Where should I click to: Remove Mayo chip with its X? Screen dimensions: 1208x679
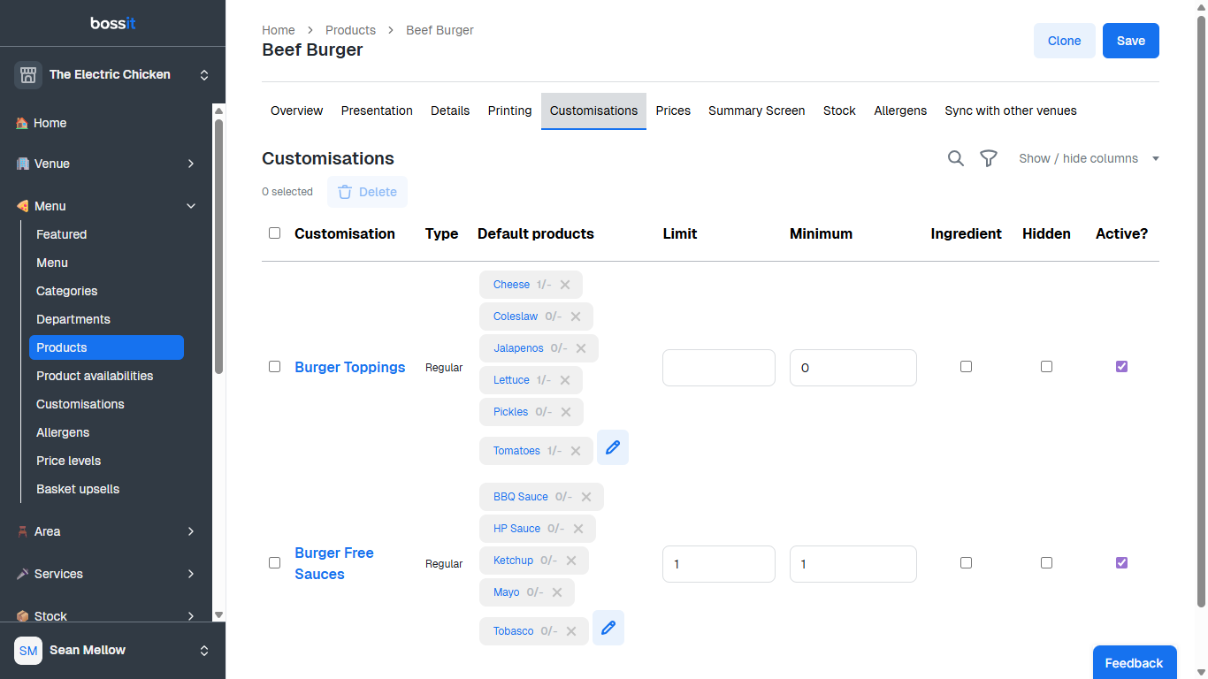coord(557,592)
